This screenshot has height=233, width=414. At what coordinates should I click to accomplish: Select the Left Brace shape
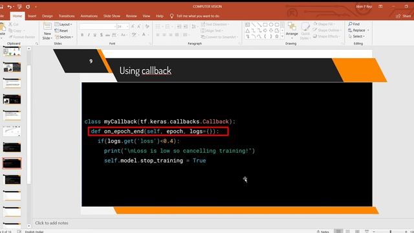tap(265, 36)
